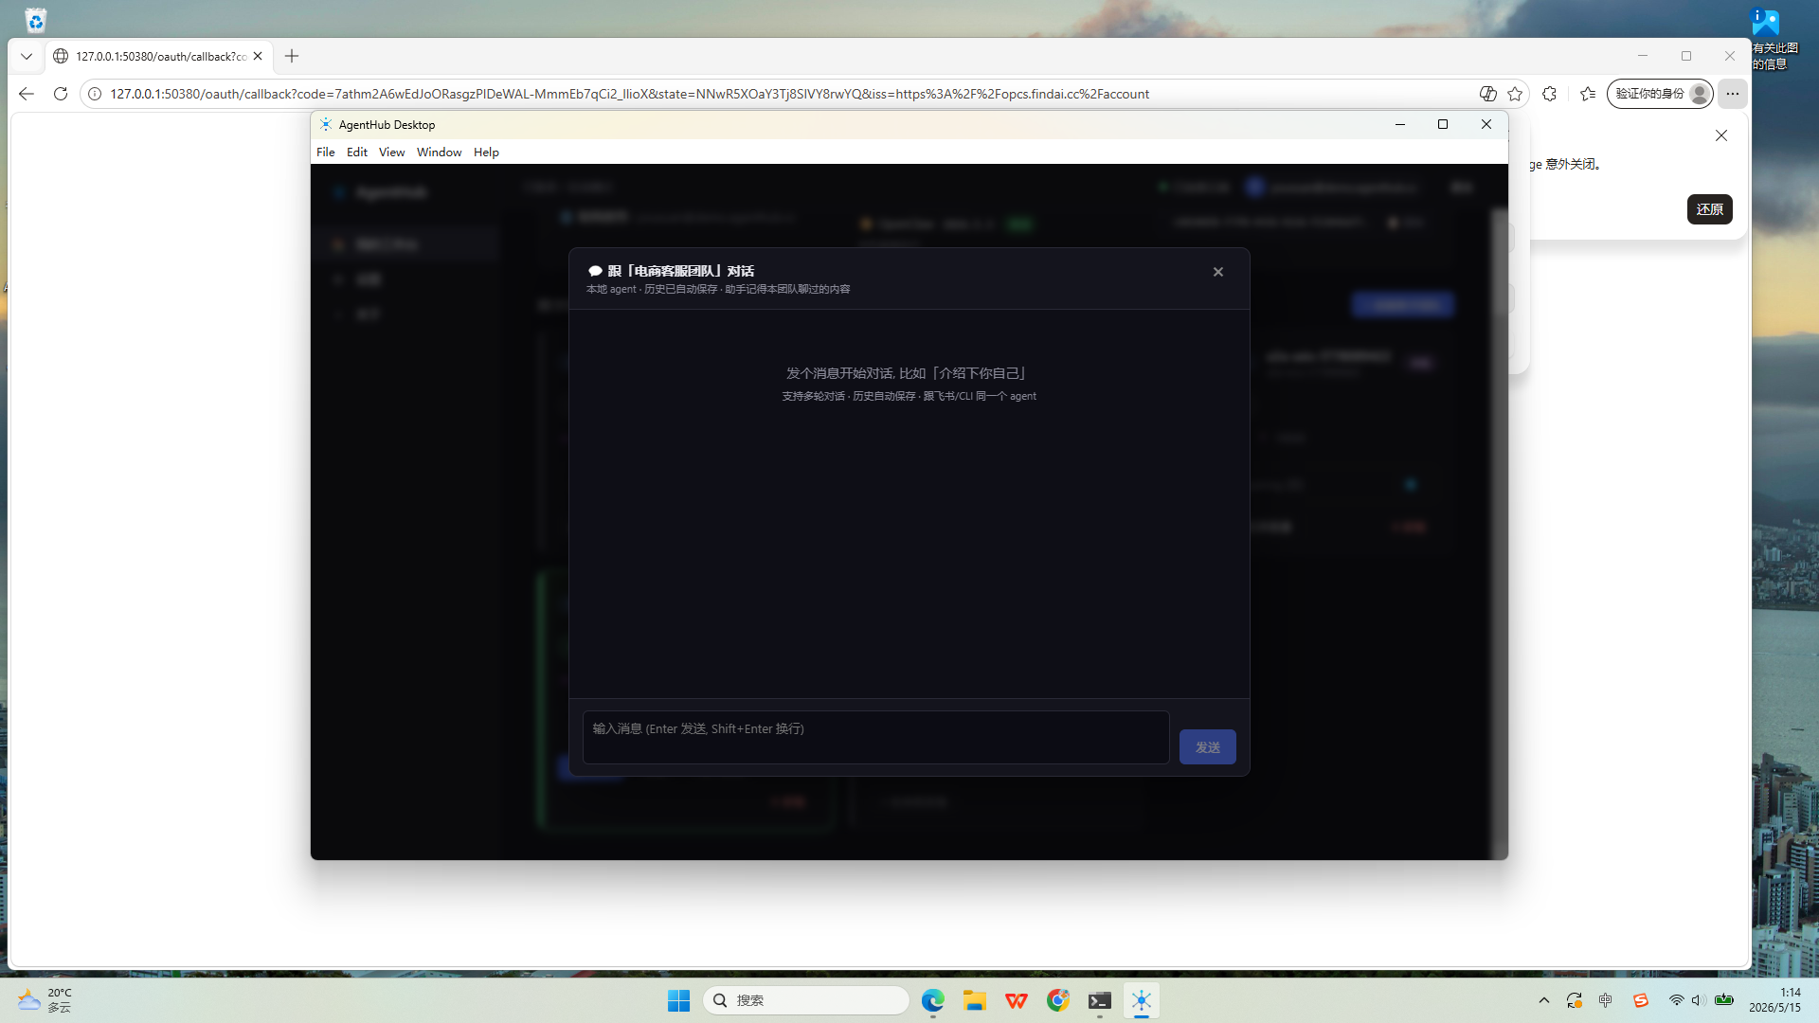The width and height of the screenshot is (1819, 1023).
Task: Open the Favorites list icon
Action: click(1588, 94)
